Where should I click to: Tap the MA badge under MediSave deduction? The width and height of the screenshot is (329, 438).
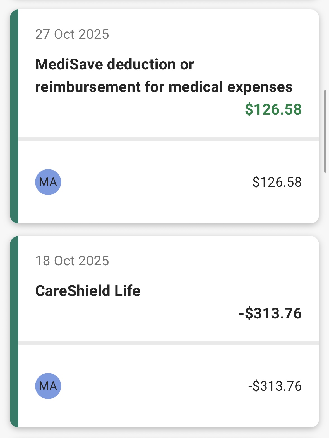pos(48,182)
